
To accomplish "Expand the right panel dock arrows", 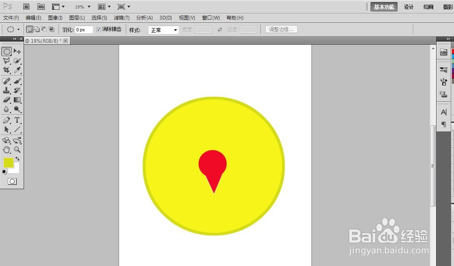I will [448, 39].
